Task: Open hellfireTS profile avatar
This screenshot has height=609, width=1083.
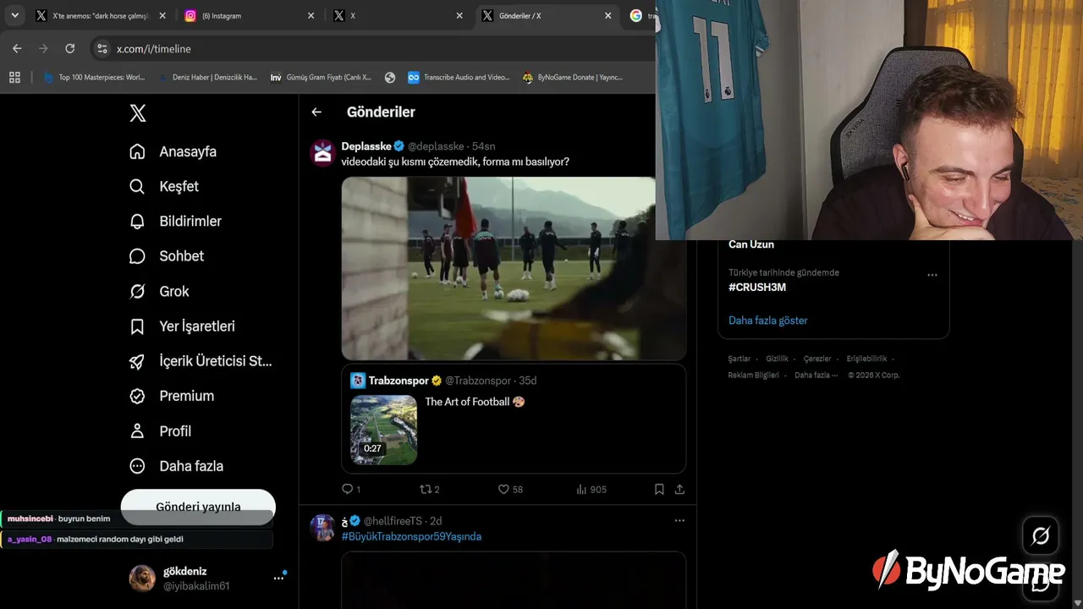Action: 323,527
